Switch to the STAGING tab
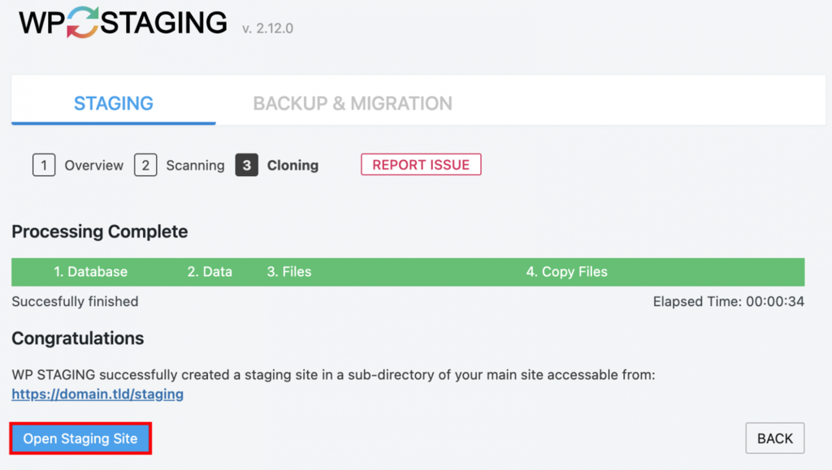Viewport: 832px width, 470px height. coord(113,103)
